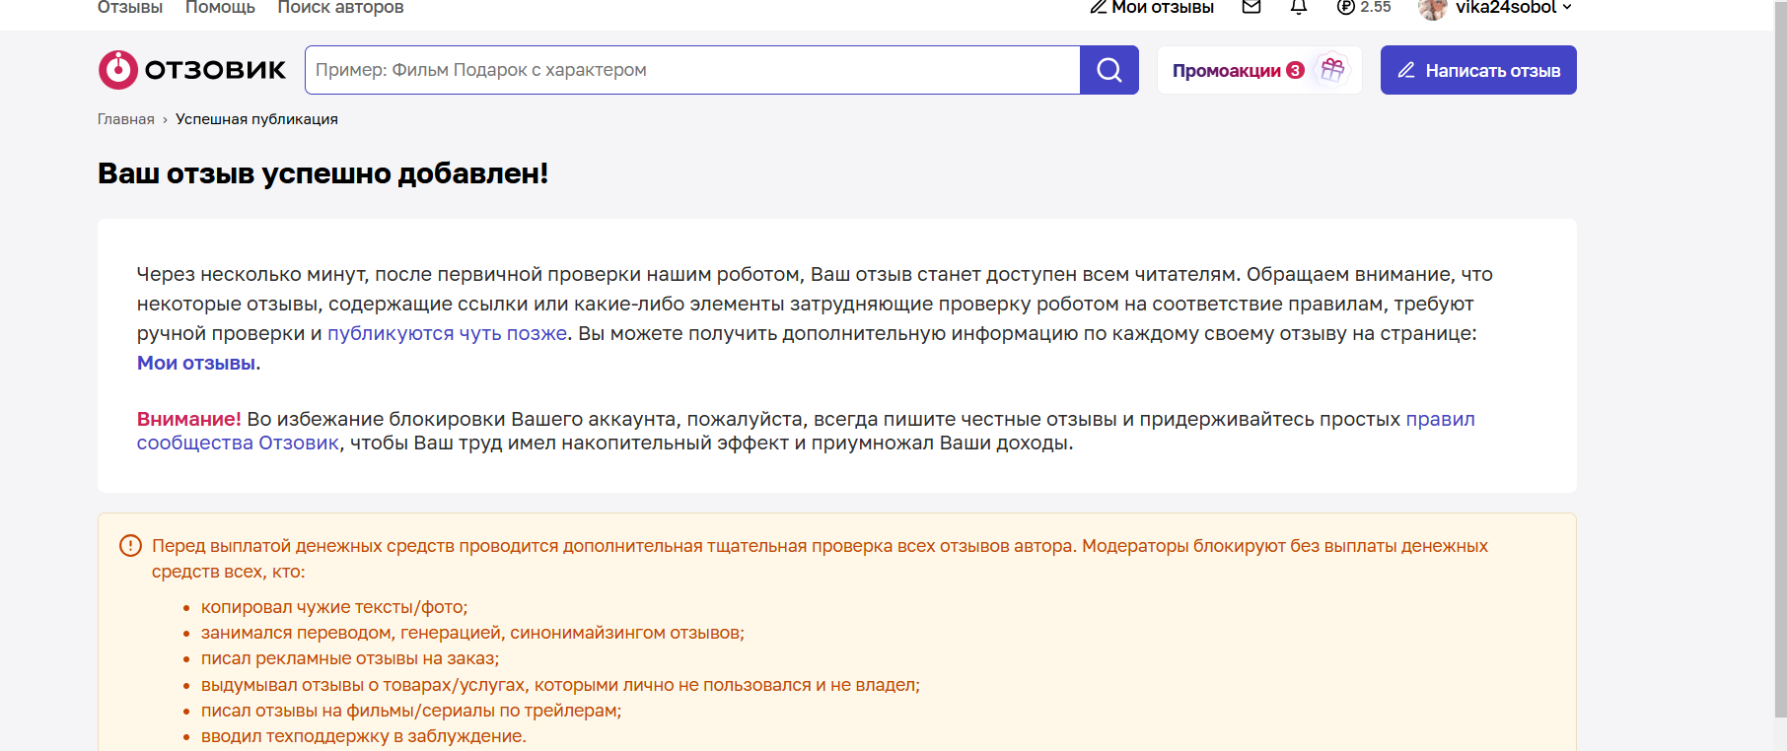Click the gift box promo icon

tap(1332, 70)
